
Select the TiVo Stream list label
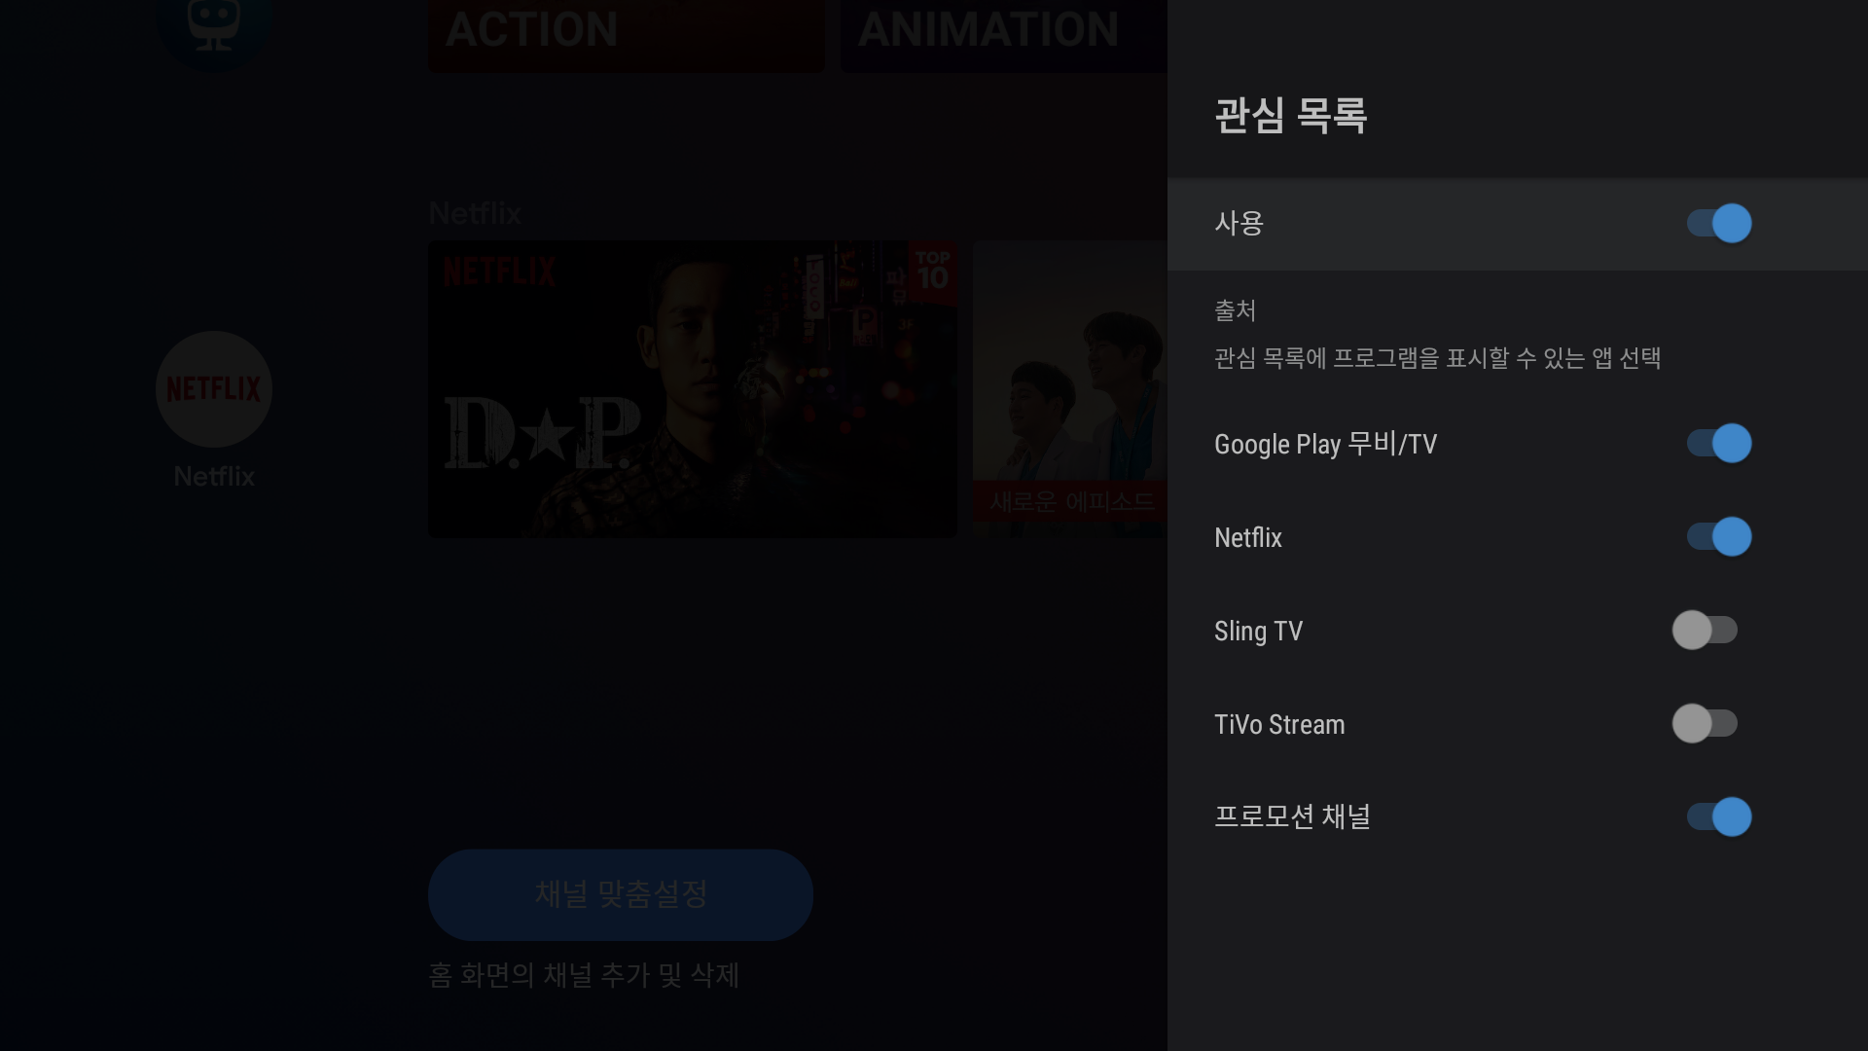coord(1279,724)
